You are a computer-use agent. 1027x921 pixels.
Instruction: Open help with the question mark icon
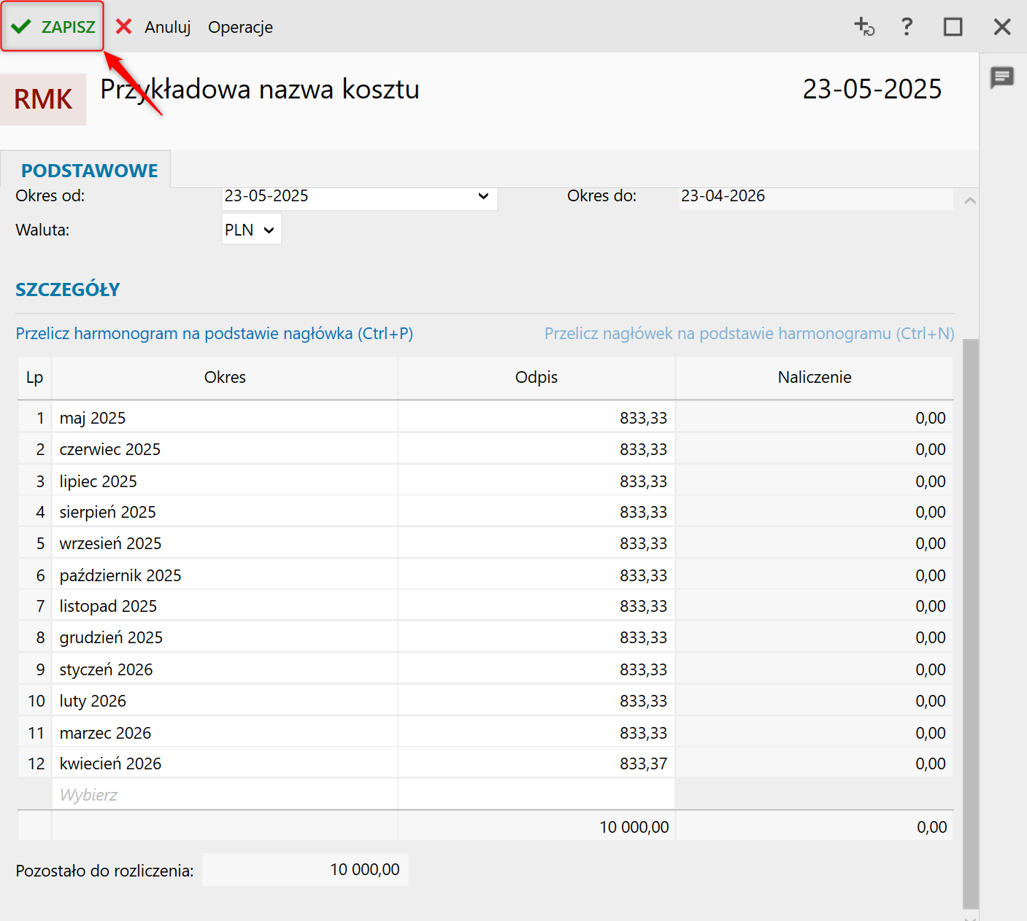(907, 27)
